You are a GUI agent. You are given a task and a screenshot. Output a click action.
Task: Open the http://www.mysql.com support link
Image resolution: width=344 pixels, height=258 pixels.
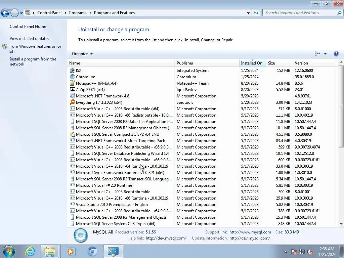250,232
